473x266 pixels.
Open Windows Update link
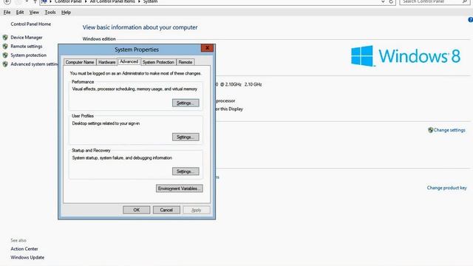click(x=27, y=257)
